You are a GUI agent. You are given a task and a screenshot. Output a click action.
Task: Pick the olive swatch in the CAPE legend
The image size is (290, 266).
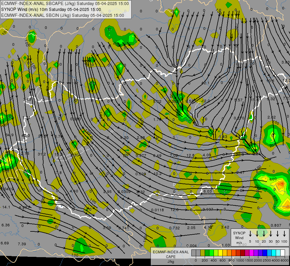click(203, 253)
